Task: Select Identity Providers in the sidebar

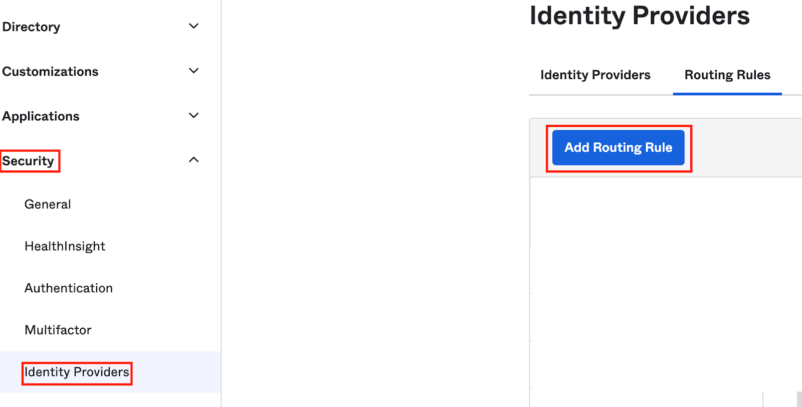Action: [x=77, y=372]
